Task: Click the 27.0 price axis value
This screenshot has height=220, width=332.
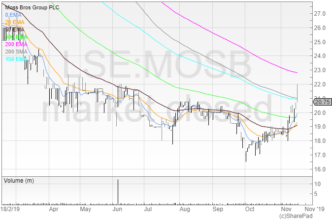Action: pyautogui.click(x=320, y=14)
